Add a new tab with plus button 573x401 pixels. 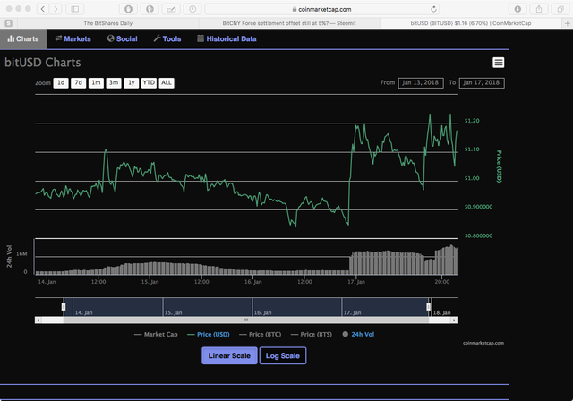pos(567,23)
